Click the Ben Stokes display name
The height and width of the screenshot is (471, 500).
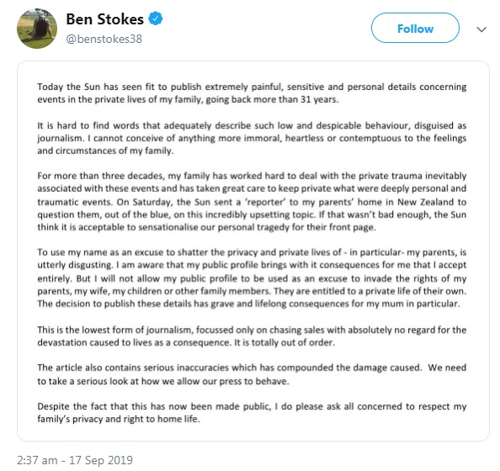(x=105, y=19)
